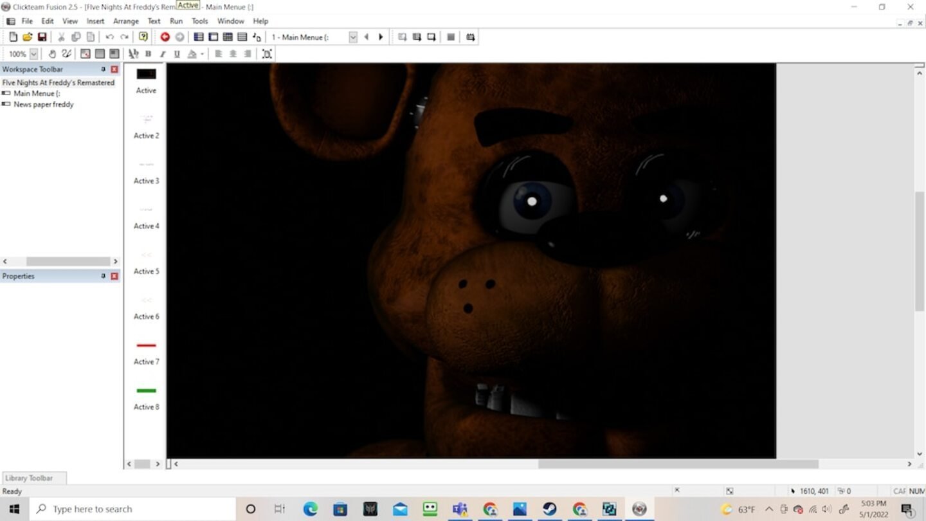Image resolution: width=926 pixels, height=521 pixels.
Task: Click the Run Application icon
Action: point(417,37)
